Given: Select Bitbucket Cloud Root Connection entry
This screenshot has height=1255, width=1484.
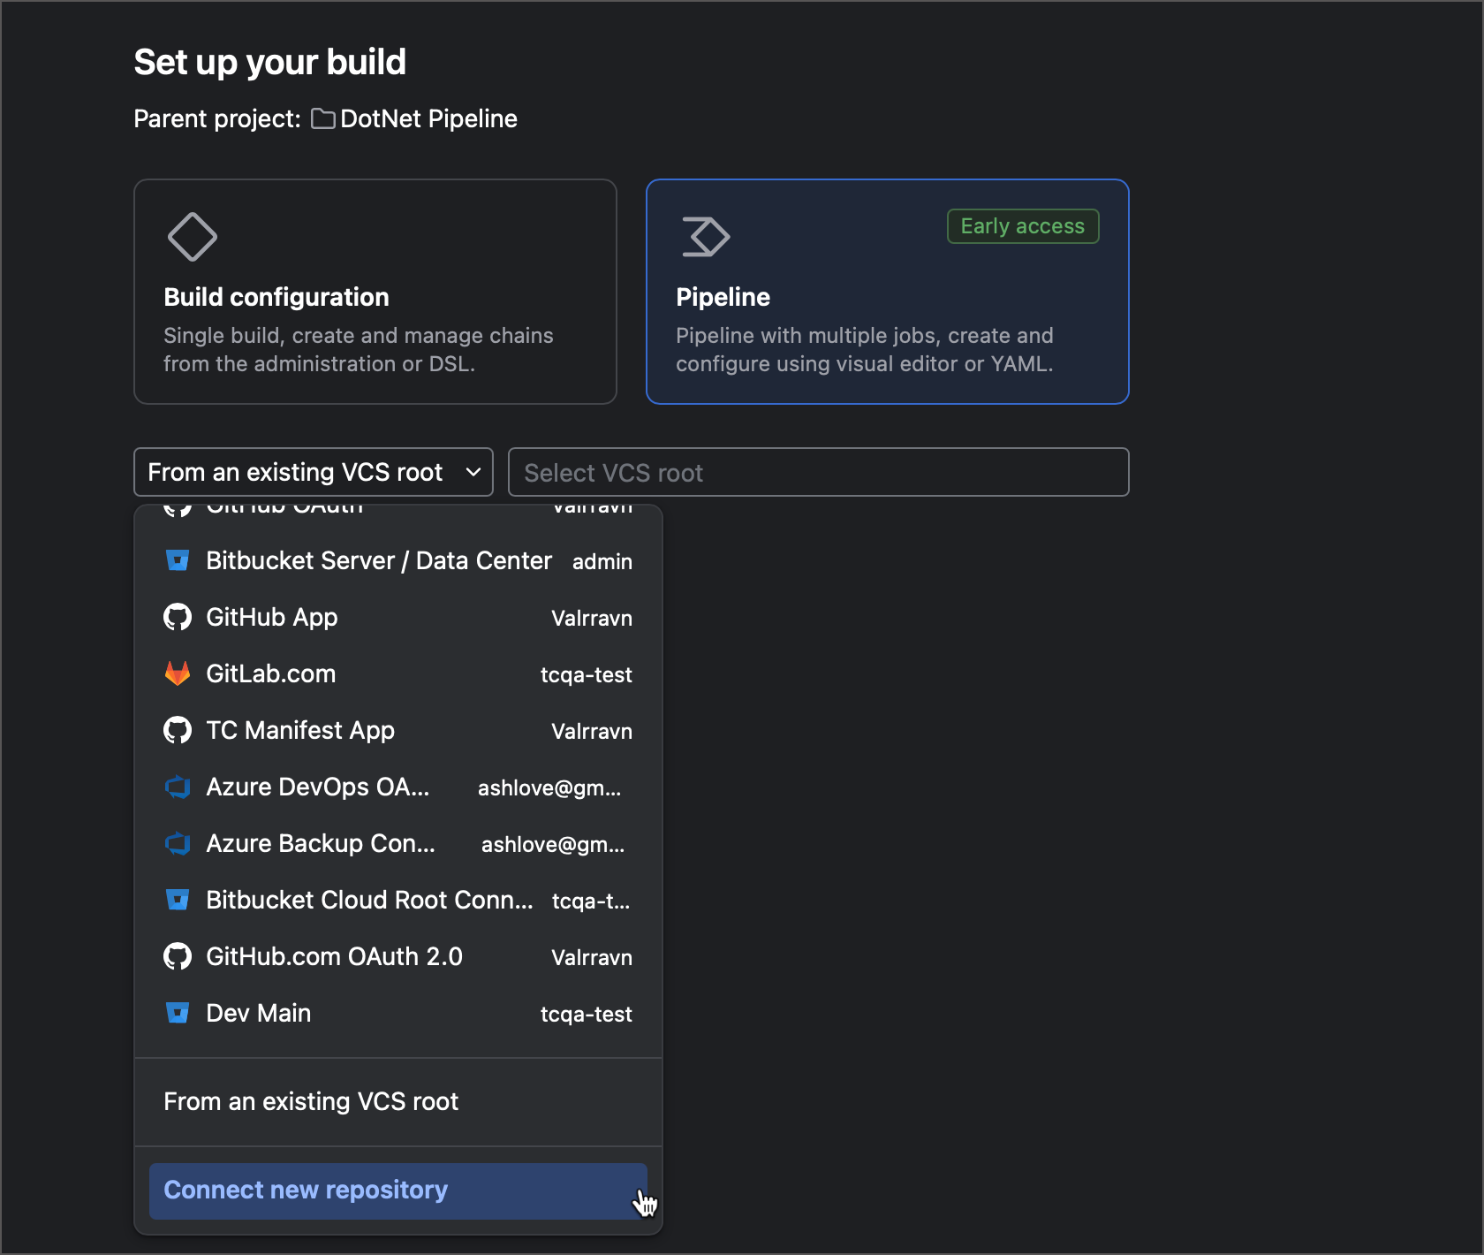Looking at the screenshot, I should (368, 900).
